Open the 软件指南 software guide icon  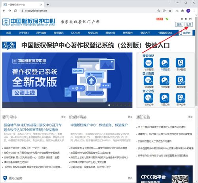coord(148,80)
